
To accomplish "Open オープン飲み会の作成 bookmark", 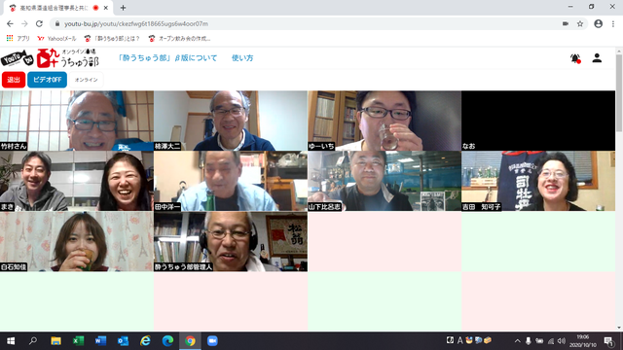I will tap(179, 39).
